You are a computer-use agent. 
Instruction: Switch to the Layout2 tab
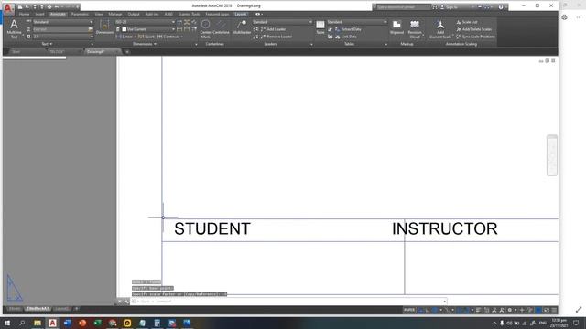61,309
